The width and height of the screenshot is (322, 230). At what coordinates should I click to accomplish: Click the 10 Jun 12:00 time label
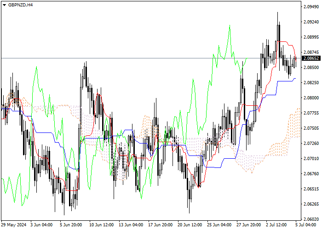102,225
